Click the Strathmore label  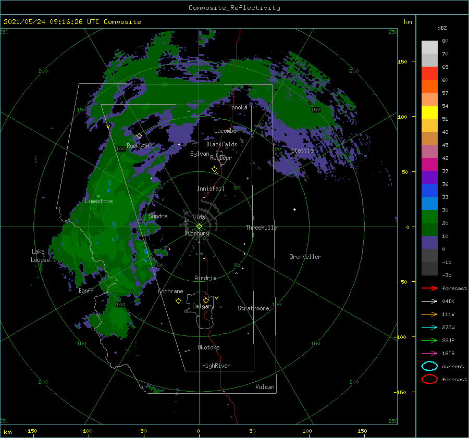coord(253,308)
